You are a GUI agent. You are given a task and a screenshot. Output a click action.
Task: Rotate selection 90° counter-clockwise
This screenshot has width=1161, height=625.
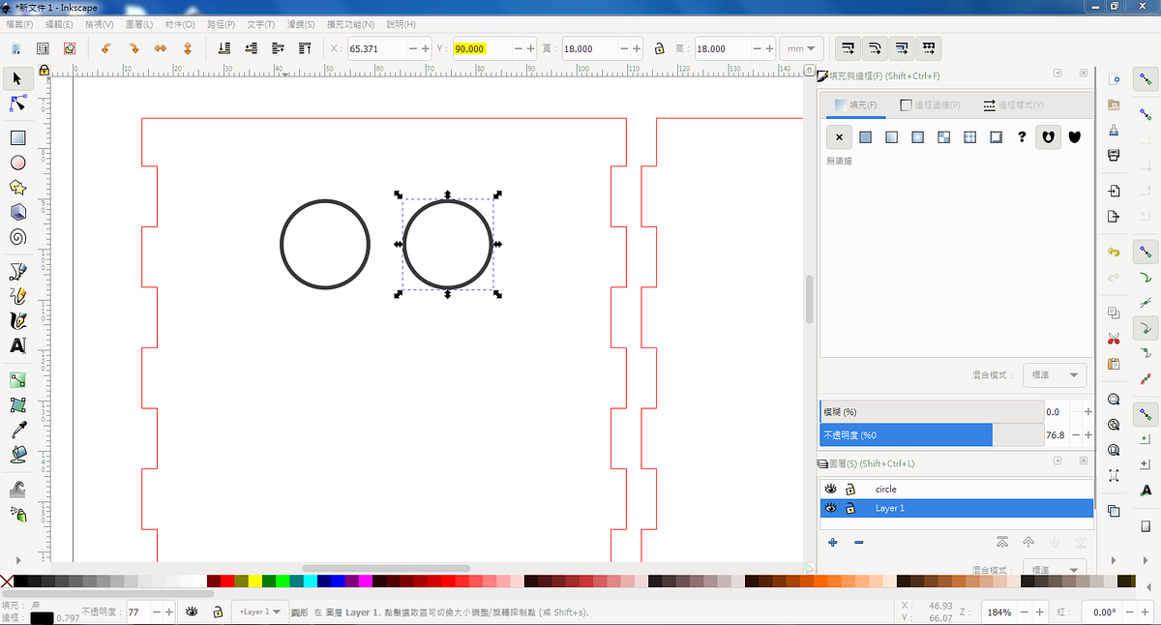(x=107, y=47)
